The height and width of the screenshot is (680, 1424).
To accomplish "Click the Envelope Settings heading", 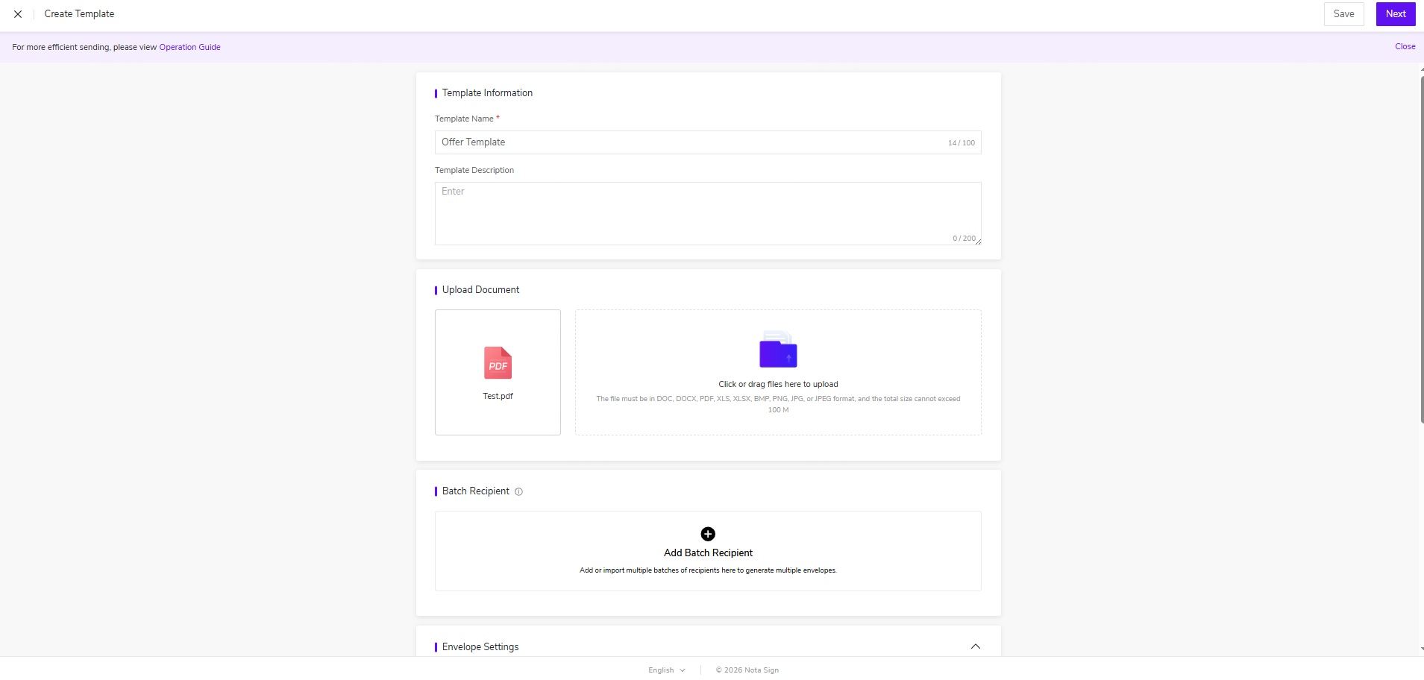I will tap(480, 646).
